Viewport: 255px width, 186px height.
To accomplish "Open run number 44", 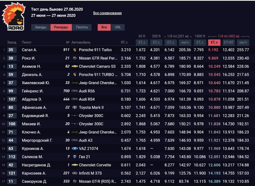I will tap(12, 140).
